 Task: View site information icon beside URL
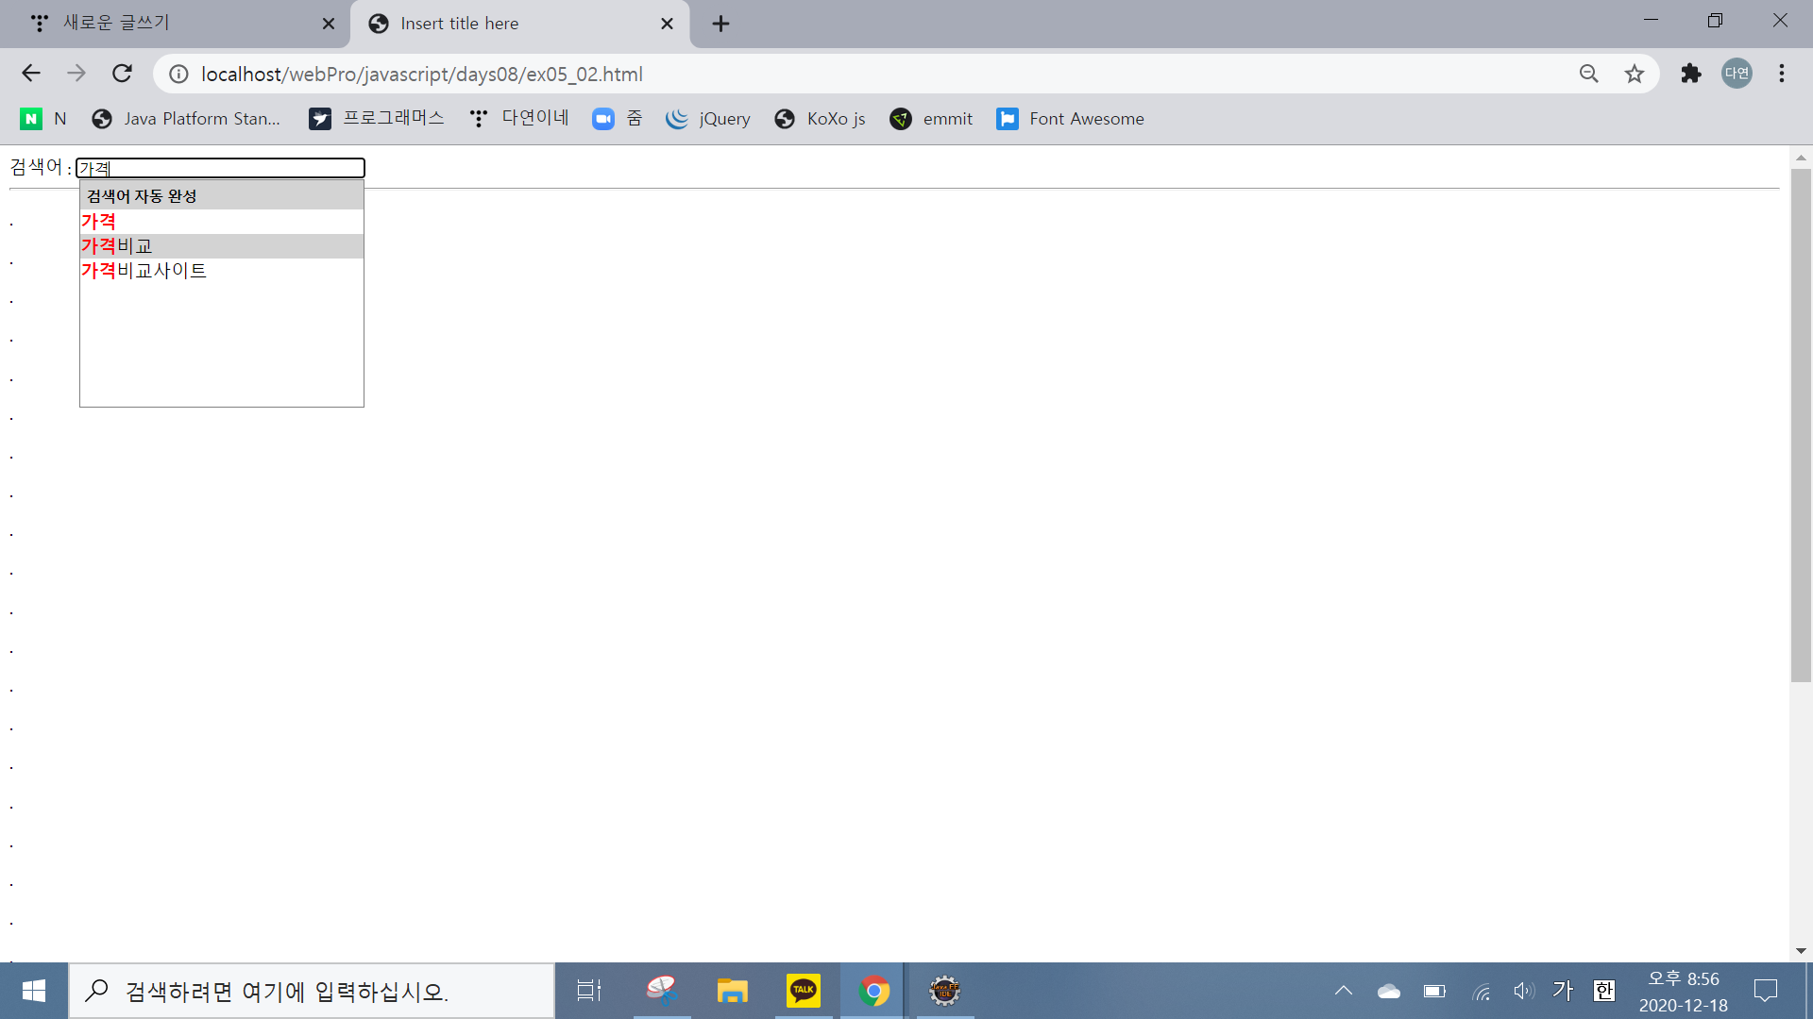pyautogui.click(x=178, y=74)
